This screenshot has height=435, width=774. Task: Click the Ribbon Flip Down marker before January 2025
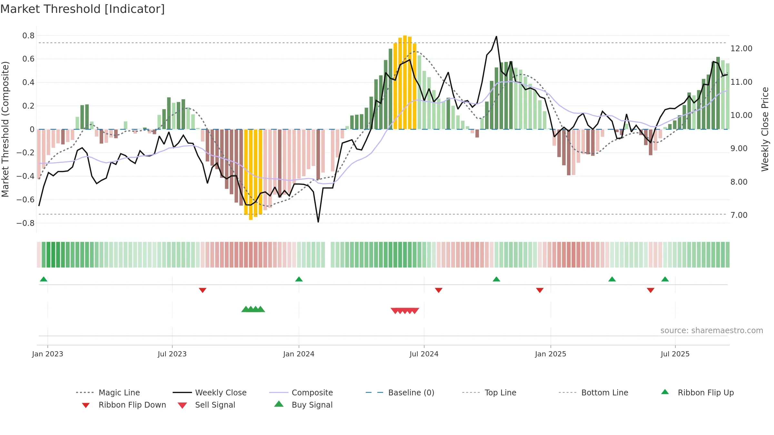pos(540,290)
